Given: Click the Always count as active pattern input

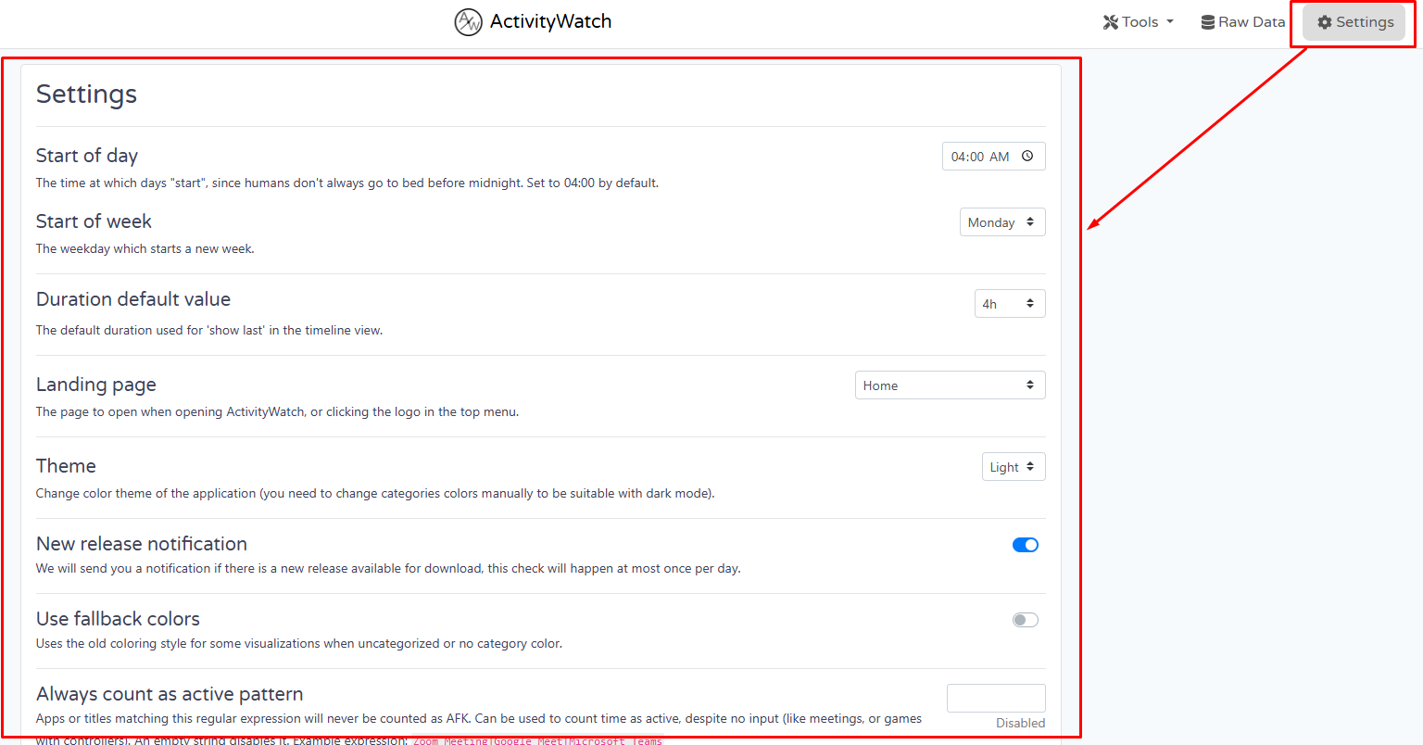Looking at the screenshot, I should click(996, 698).
